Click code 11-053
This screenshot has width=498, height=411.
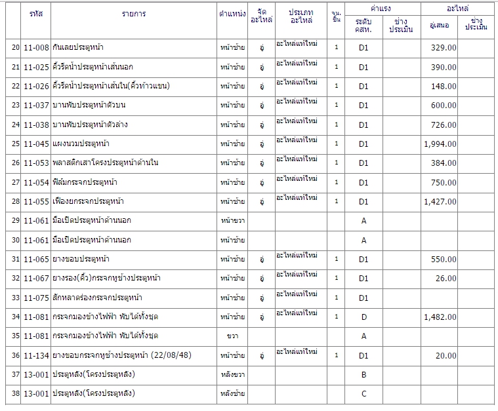pyautogui.click(x=36, y=163)
